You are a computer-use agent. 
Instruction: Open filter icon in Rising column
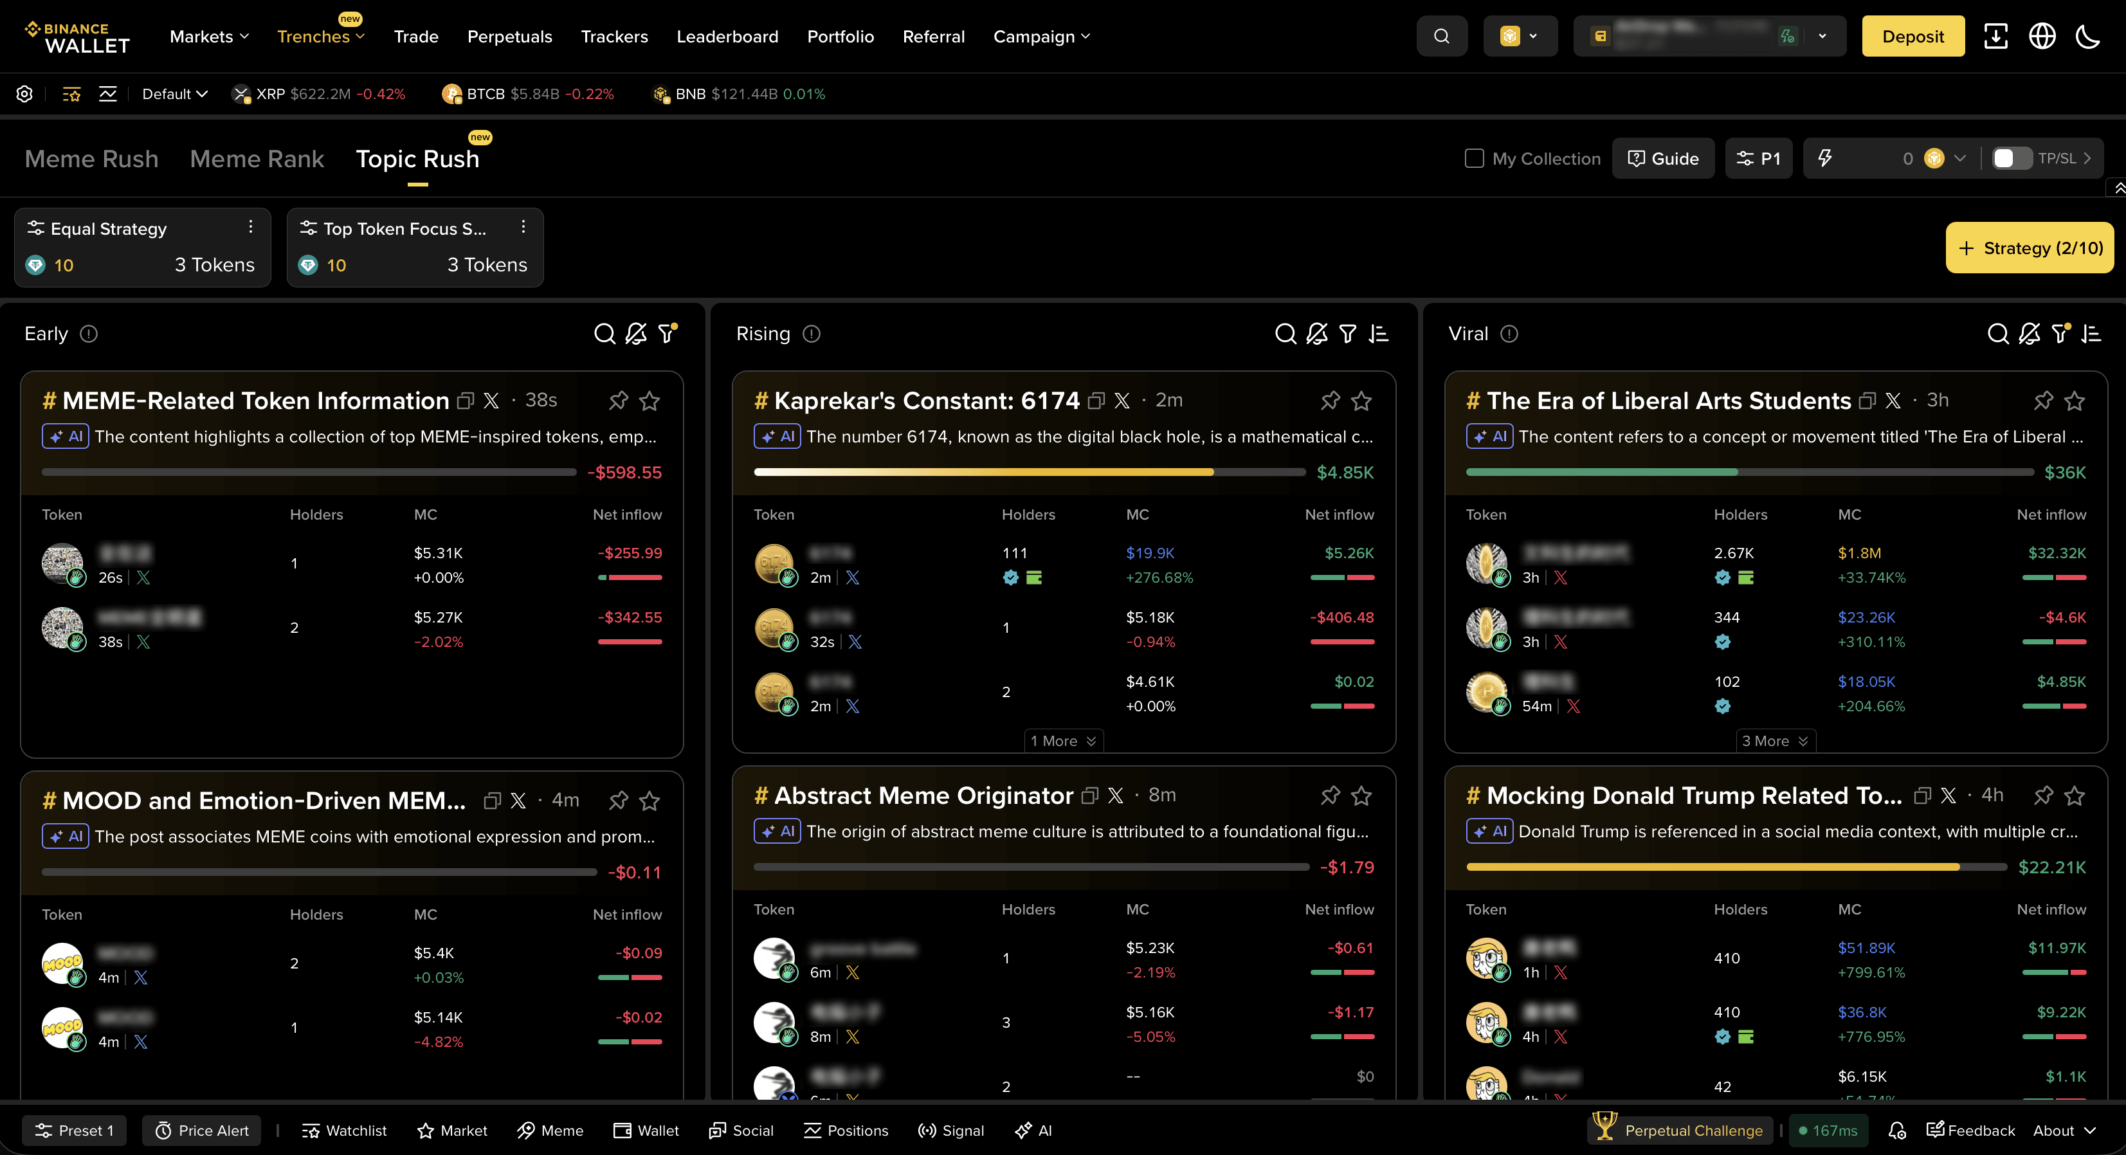[1348, 334]
